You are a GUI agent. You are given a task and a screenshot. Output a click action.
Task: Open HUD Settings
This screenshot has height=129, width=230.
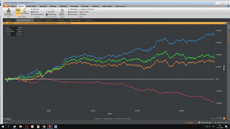(x=51, y=14)
